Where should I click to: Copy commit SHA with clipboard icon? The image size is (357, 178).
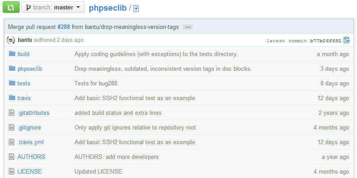tap(346, 40)
